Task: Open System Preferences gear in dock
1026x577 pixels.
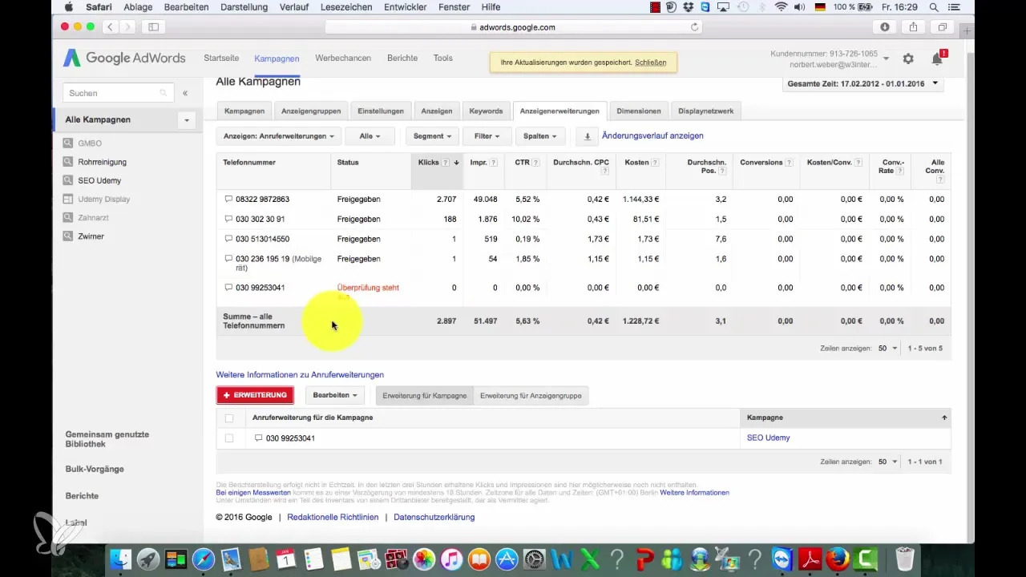Action: pos(535,559)
